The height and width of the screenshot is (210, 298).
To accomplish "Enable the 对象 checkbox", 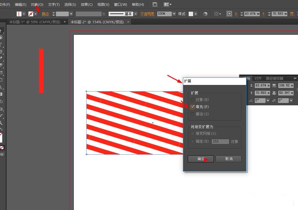I will pyautogui.click(x=192, y=100).
